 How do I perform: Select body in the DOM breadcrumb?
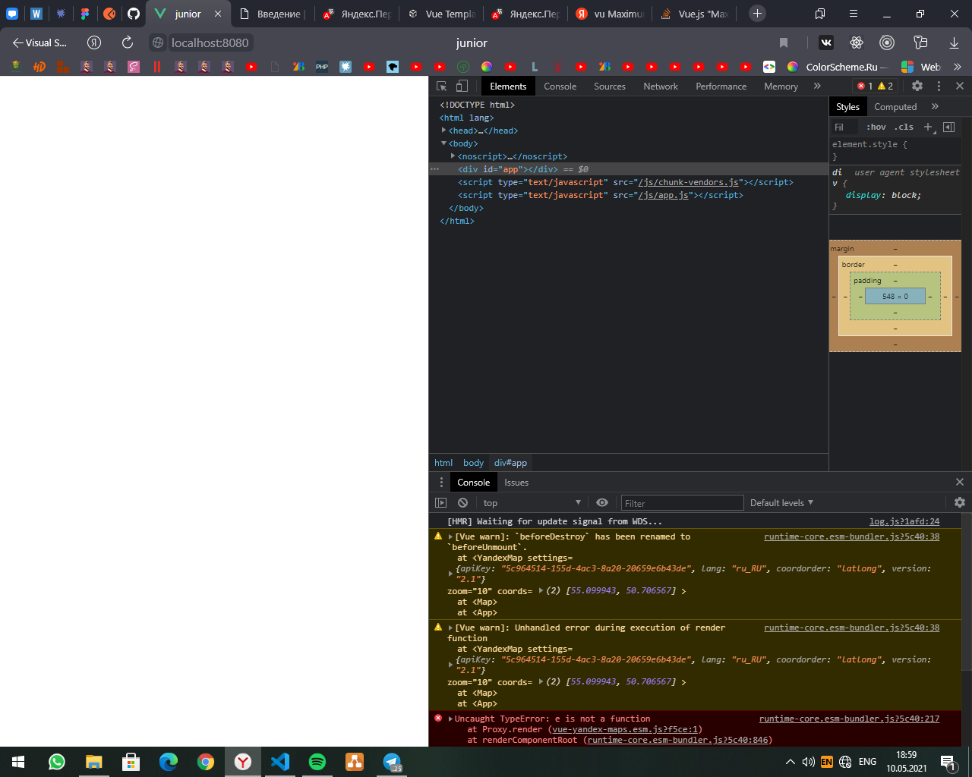coord(473,463)
